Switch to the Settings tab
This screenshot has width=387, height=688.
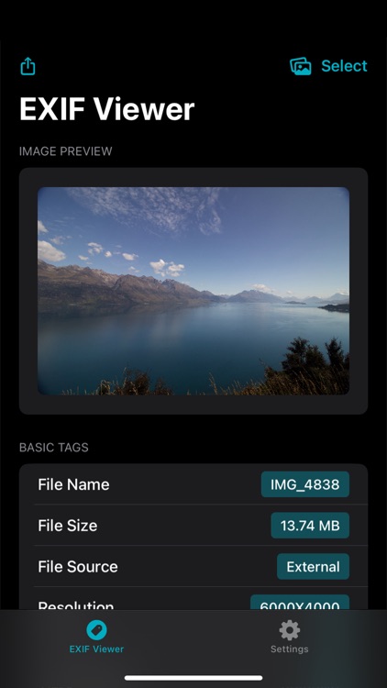pyautogui.click(x=290, y=637)
